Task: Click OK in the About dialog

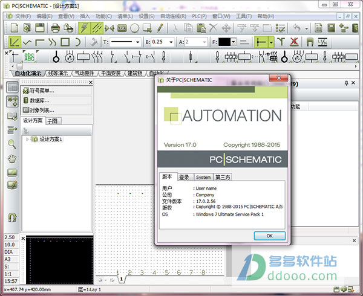Action: (x=269, y=236)
